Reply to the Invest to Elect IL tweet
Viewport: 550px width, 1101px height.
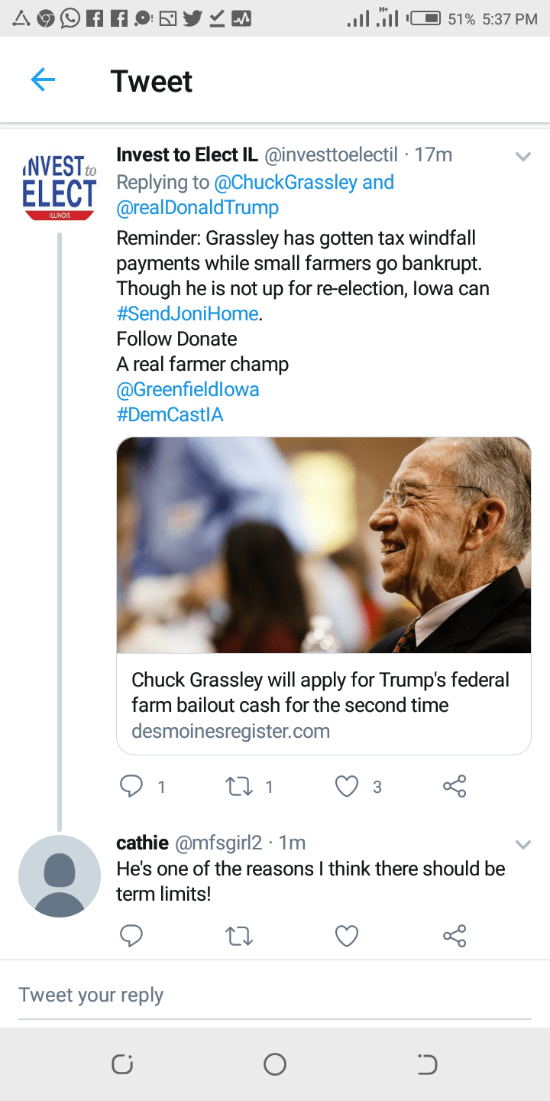click(x=132, y=786)
